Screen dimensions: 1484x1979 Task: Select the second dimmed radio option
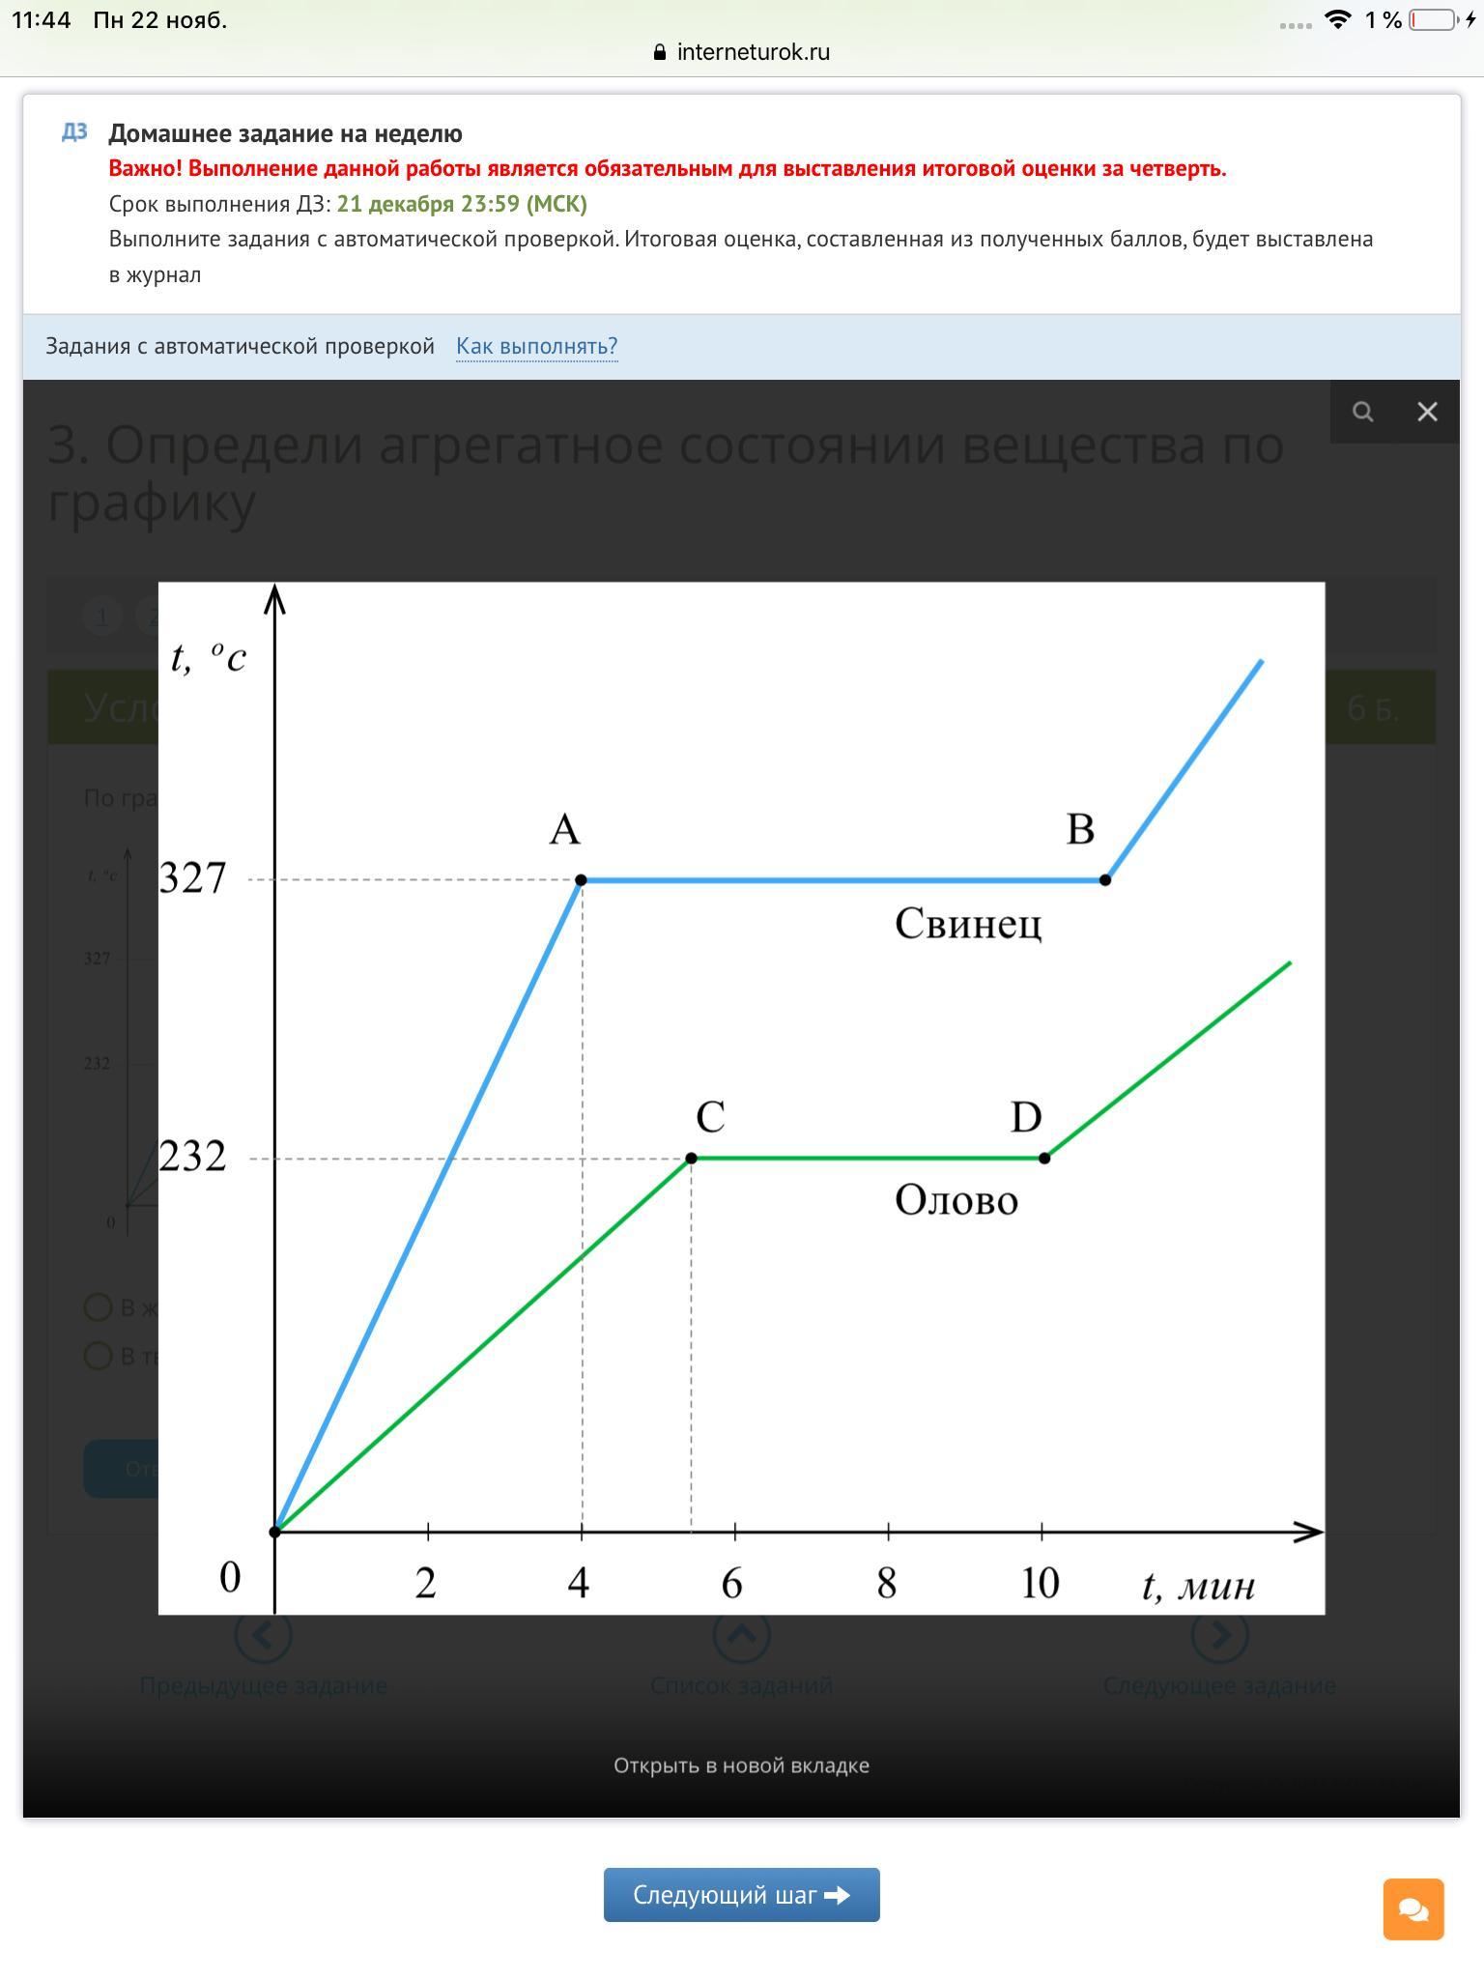point(98,1356)
